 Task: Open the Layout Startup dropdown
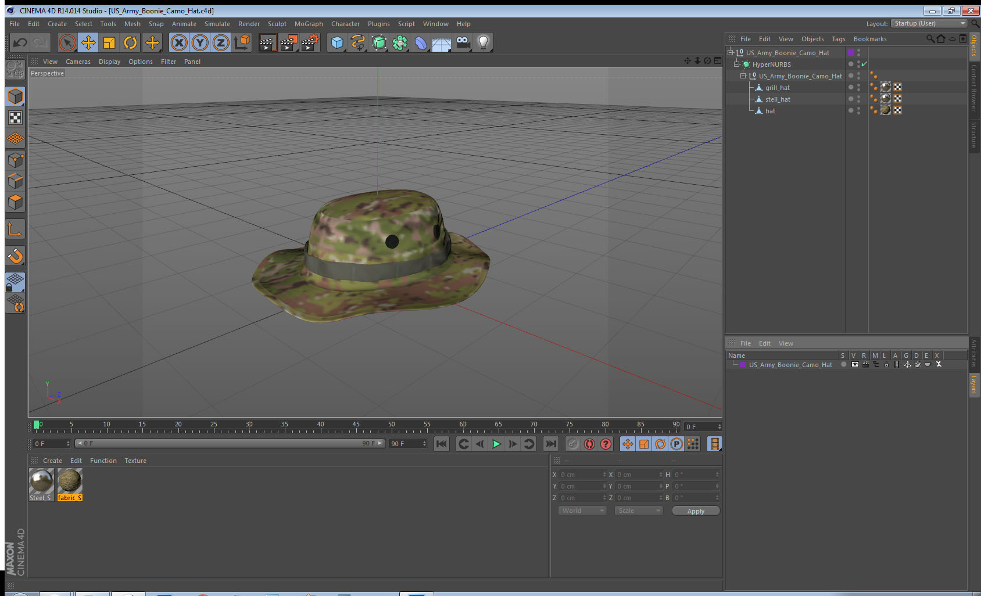click(929, 23)
